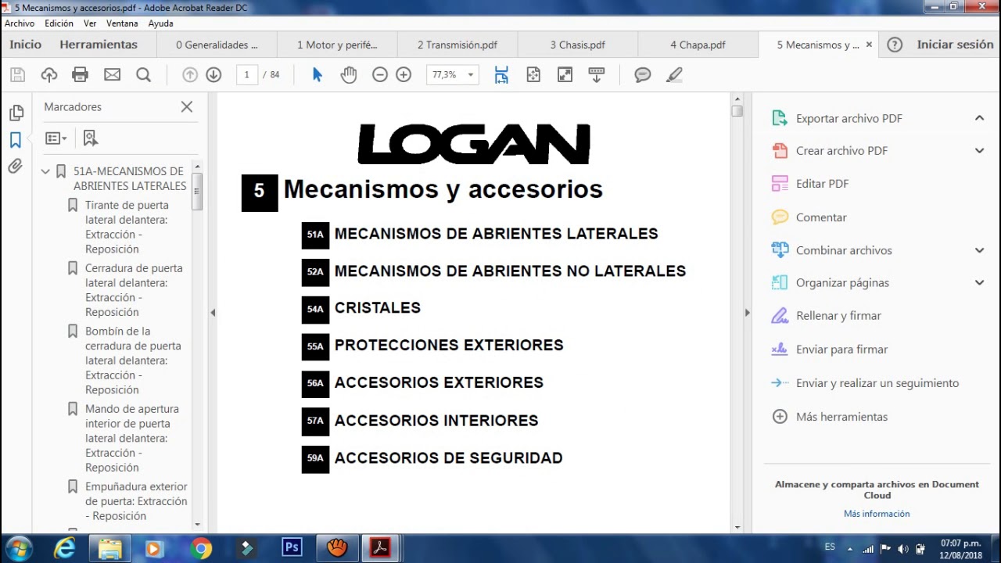This screenshot has height=563, width=1001.
Task: Switch to 3 Chasis.pdf tab
Action: point(577,45)
